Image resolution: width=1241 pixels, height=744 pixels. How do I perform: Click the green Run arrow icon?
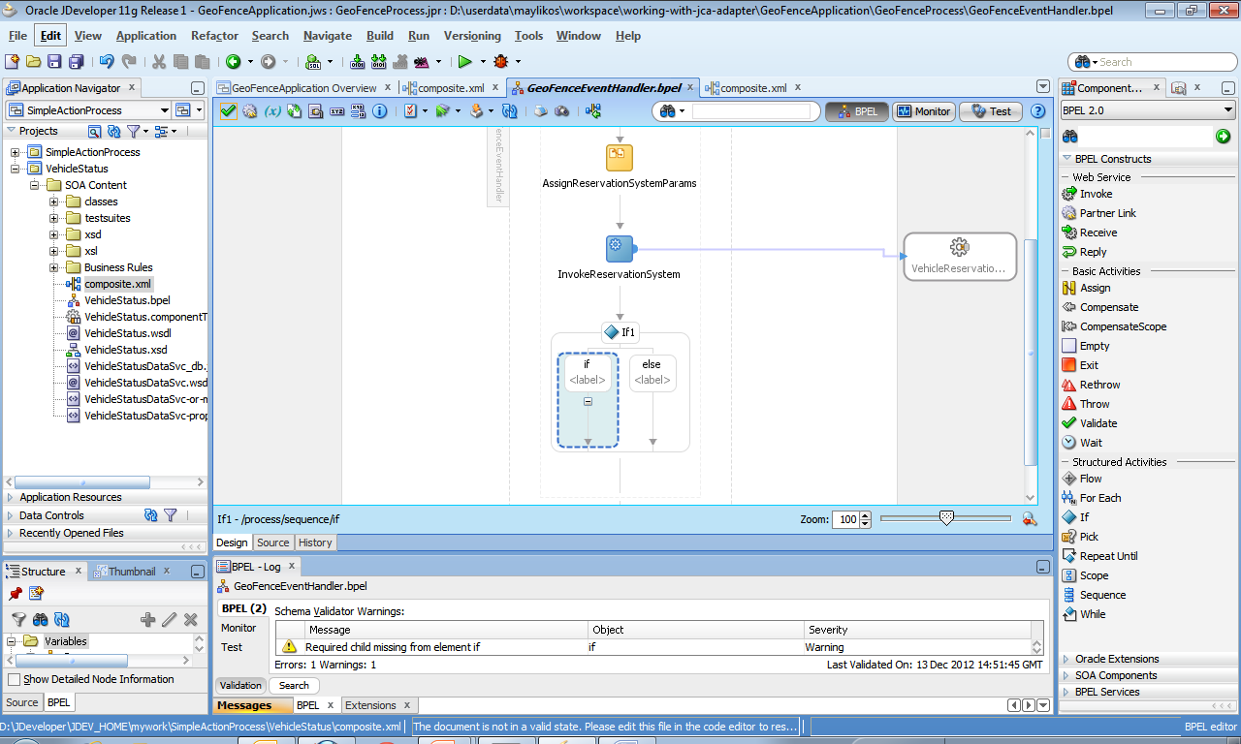(464, 61)
